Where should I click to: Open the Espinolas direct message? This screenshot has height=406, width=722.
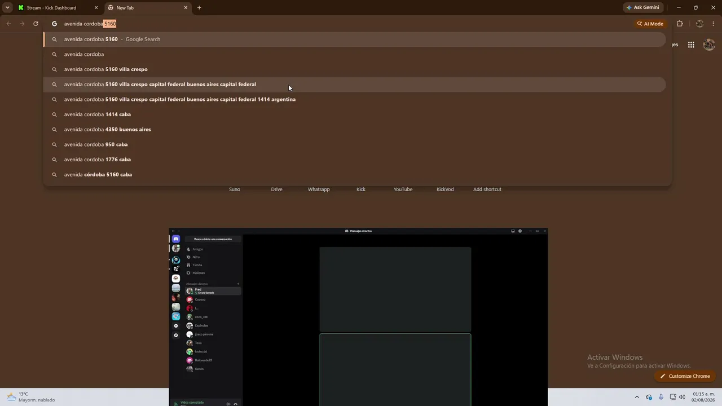(213, 325)
